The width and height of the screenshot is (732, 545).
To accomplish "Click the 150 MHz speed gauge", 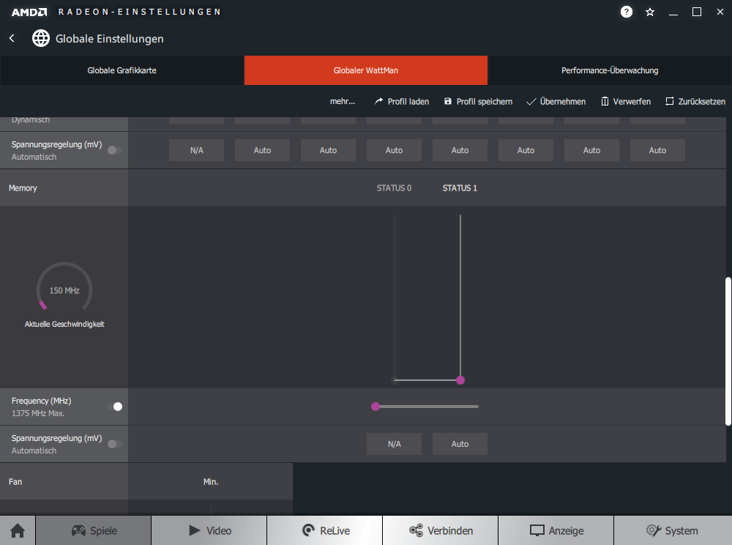I will (x=64, y=288).
